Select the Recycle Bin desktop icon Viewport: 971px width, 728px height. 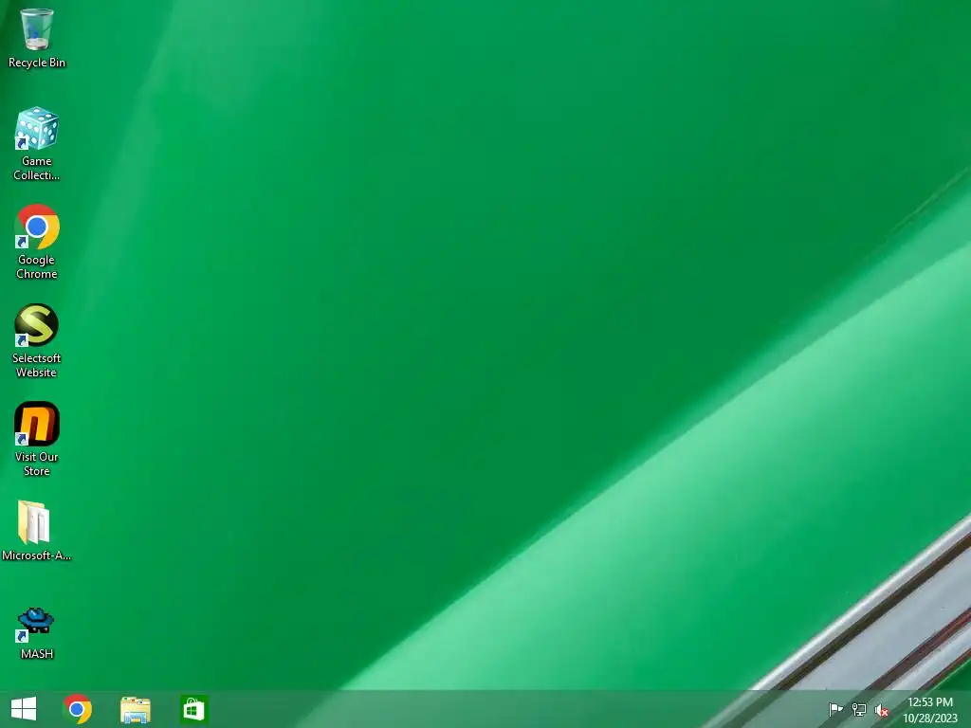pos(37,29)
